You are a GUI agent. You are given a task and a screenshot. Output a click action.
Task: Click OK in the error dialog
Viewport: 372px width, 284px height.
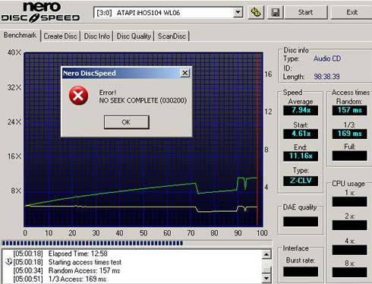point(126,122)
